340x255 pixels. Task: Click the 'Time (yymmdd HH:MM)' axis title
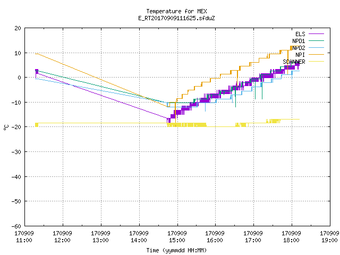click(176, 250)
